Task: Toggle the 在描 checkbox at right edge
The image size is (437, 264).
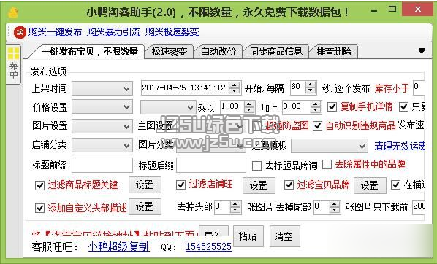Action: [395, 185]
